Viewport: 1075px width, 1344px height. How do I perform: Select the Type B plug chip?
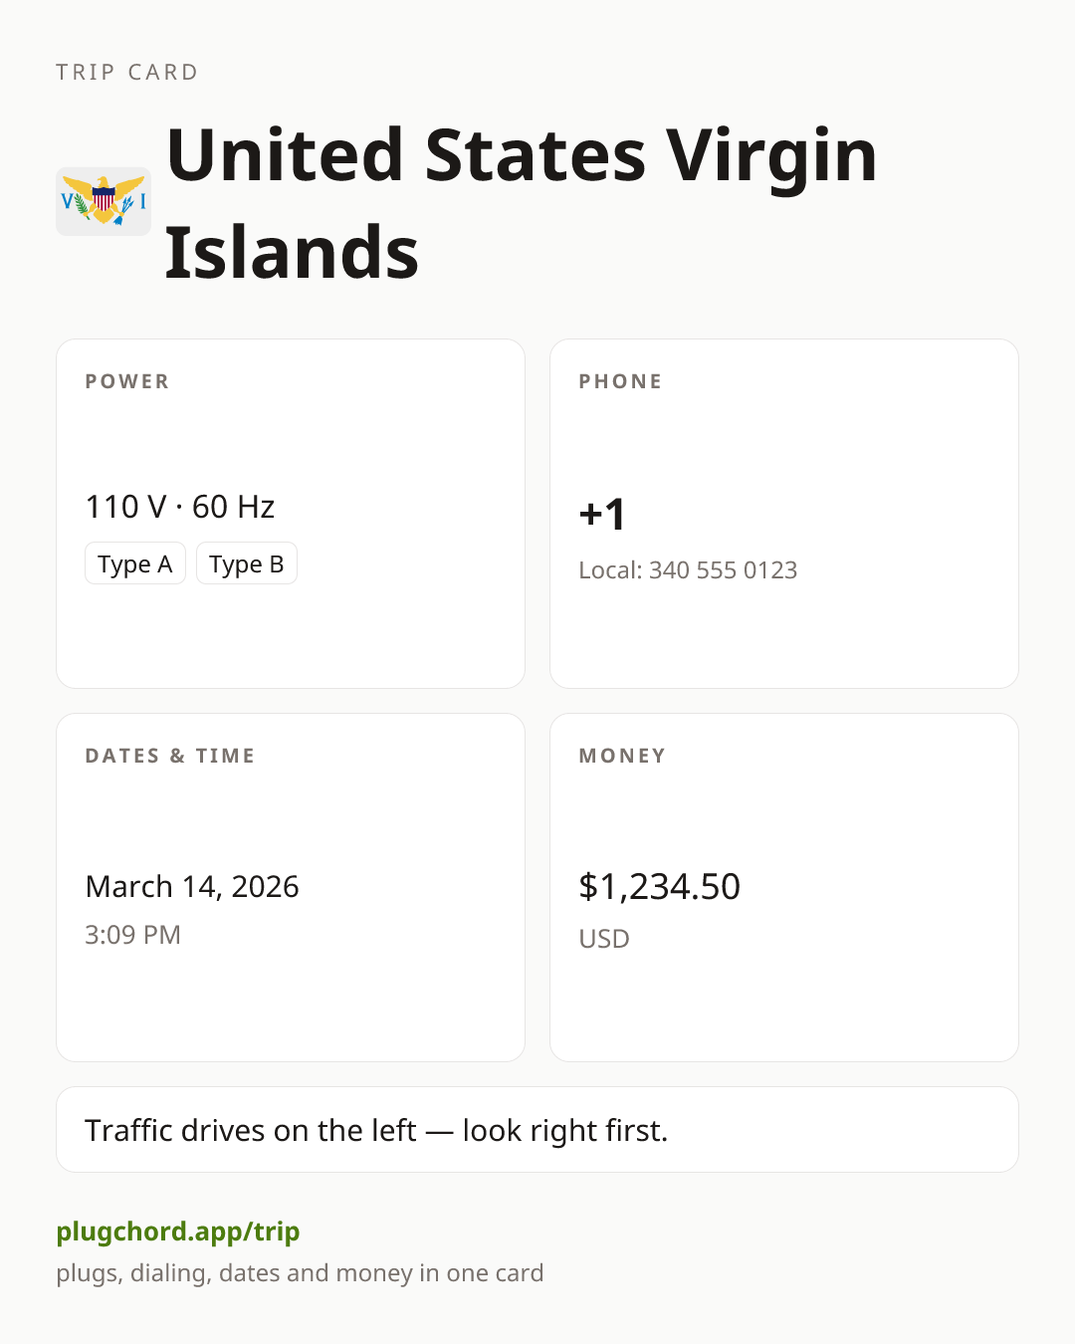(247, 563)
